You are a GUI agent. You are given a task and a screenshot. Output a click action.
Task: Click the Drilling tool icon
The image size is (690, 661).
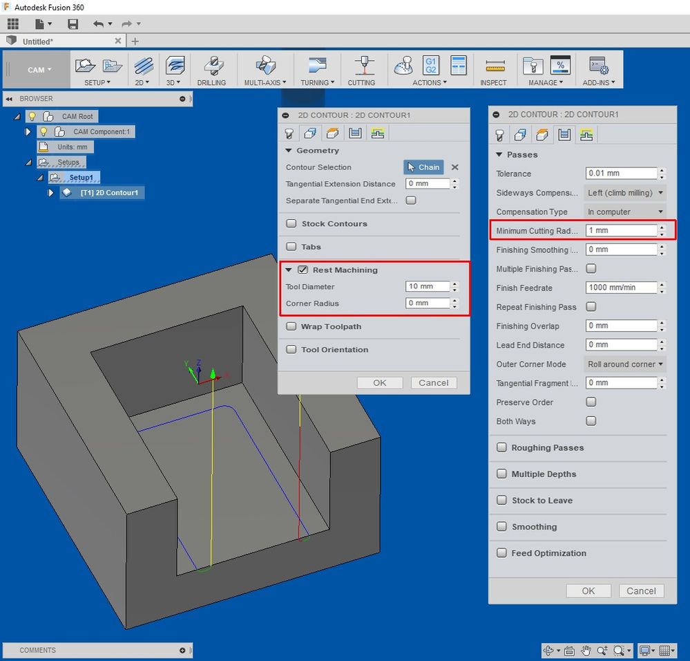click(213, 66)
